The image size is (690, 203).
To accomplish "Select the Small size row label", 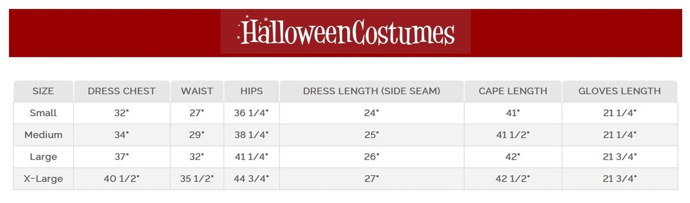I will 43,113.
